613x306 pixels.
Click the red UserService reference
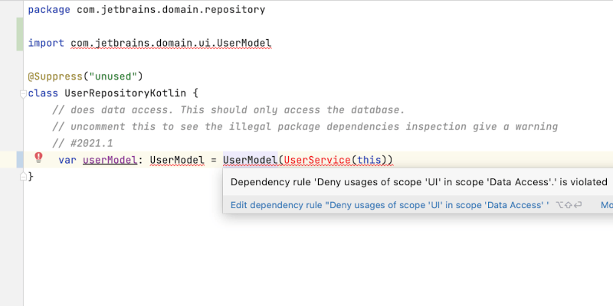point(317,160)
